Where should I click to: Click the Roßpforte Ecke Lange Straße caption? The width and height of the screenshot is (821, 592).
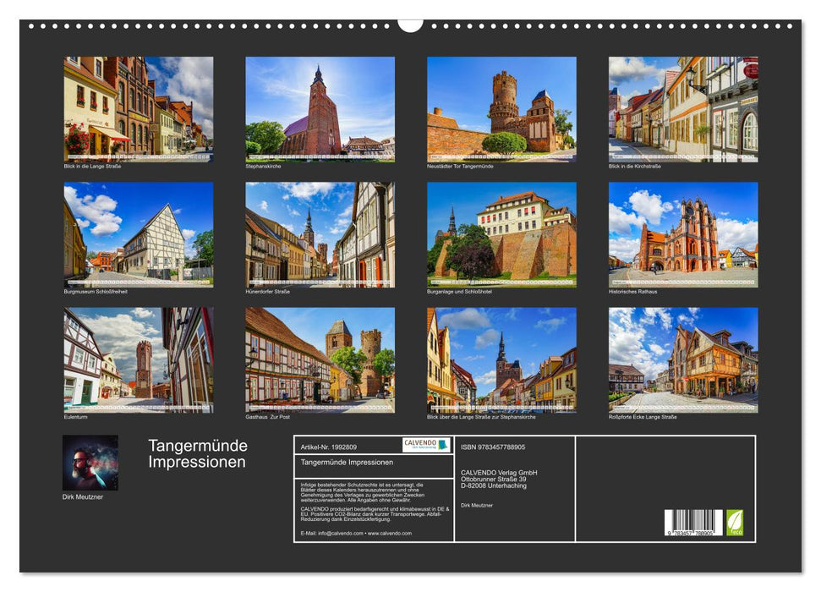click(x=642, y=415)
